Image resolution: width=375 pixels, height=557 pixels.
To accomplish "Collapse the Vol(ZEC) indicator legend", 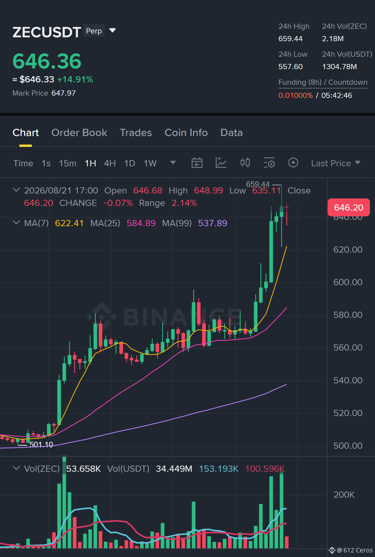I will [16, 468].
